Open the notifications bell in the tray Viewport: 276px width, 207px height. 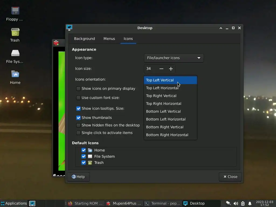[x=250, y=203]
